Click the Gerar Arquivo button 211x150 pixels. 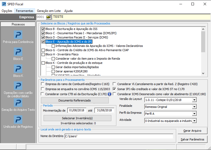[192, 131]
